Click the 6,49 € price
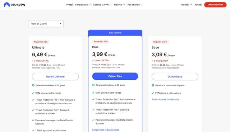The image size is (230, 132). tap(40, 54)
